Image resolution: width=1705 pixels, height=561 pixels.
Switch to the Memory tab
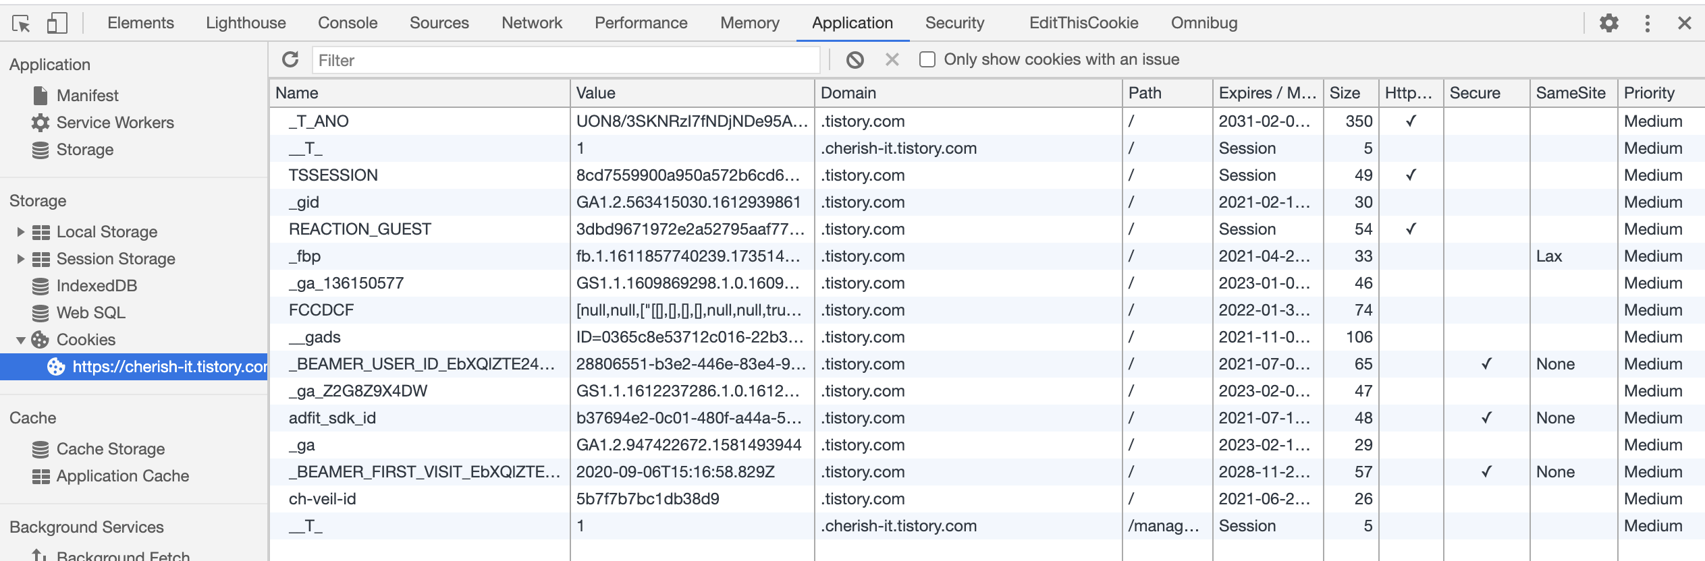point(750,23)
